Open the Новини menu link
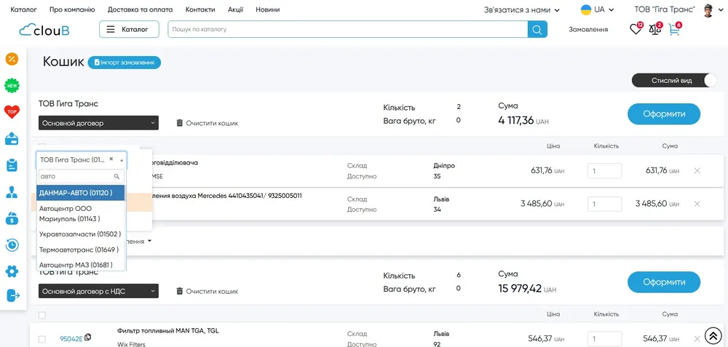This screenshot has width=728, height=347. click(268, 9)
